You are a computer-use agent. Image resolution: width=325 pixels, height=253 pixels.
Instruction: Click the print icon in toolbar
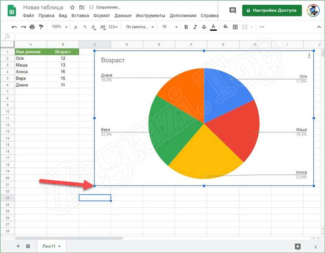[x=32, y=27]
